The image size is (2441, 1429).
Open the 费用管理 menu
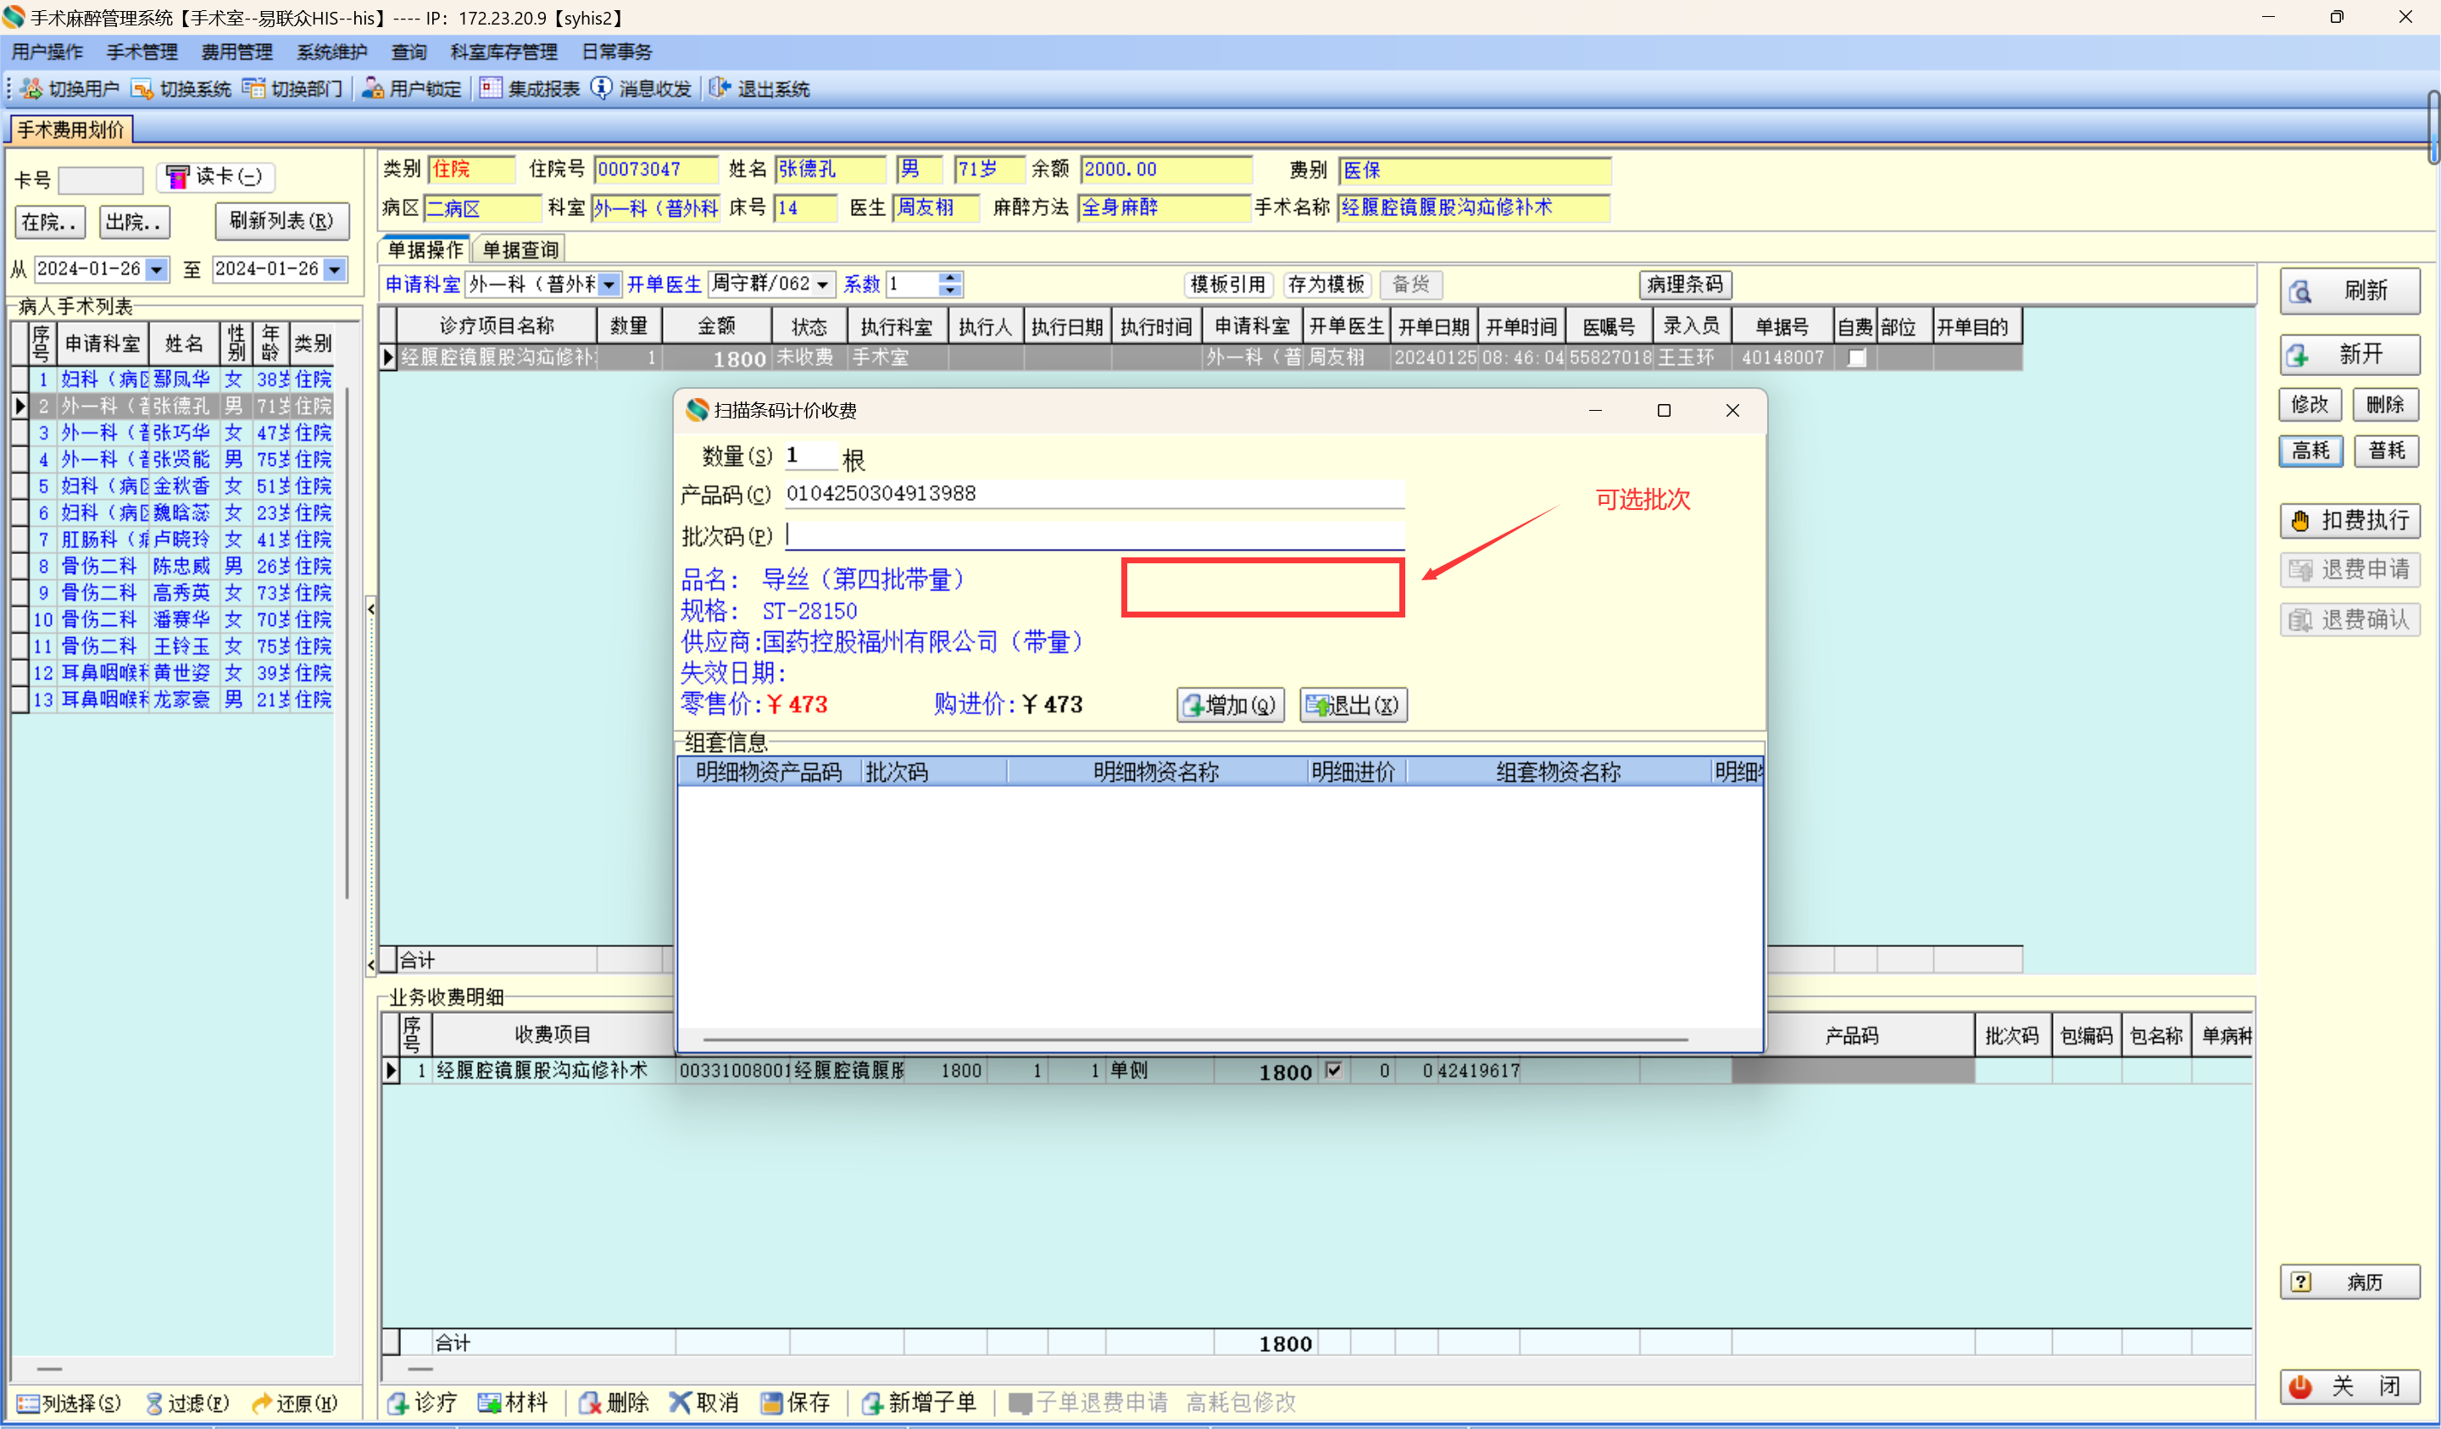tap(236, 53)
